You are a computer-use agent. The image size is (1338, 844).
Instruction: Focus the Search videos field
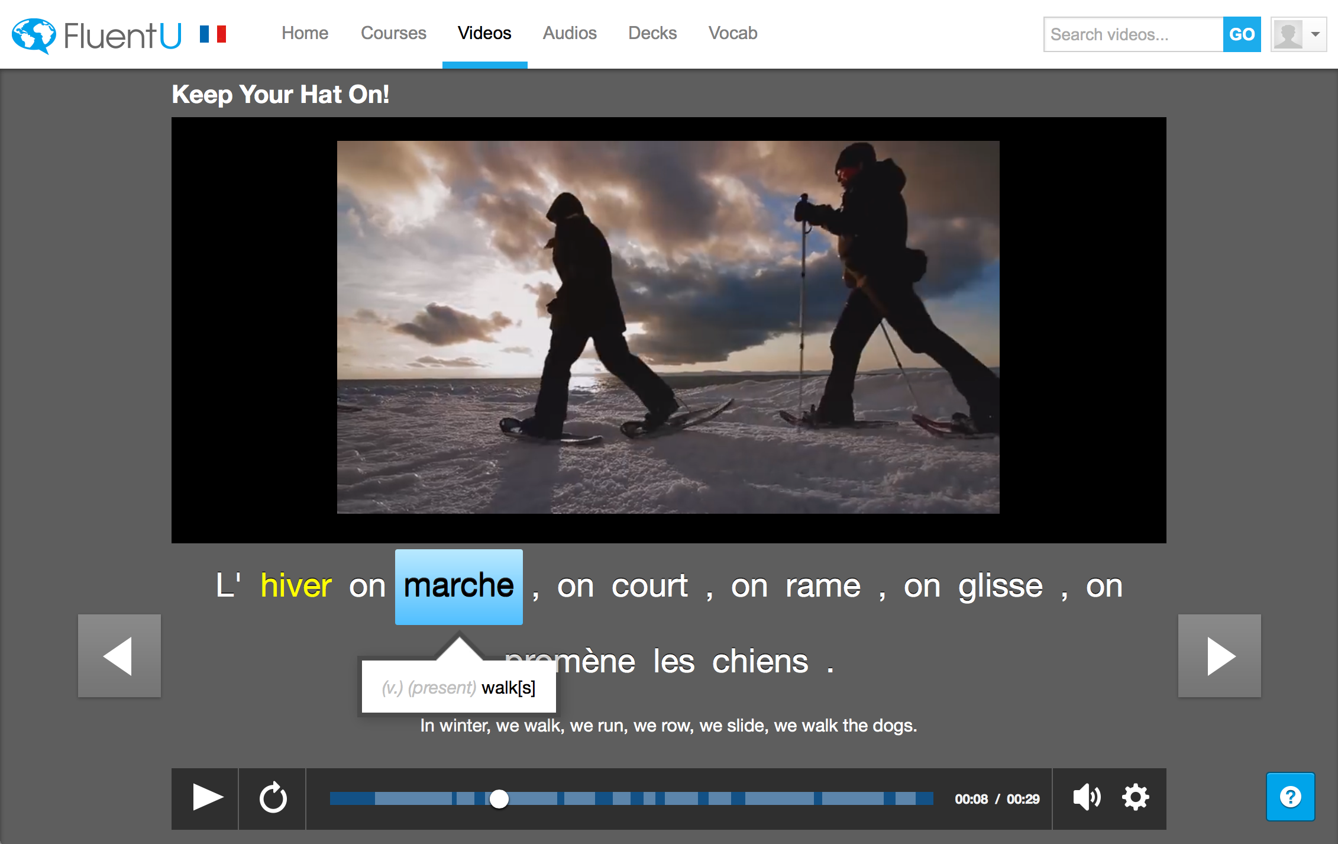[x=1133, y=34]
